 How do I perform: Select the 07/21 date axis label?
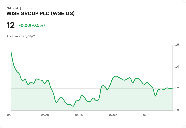[x=147, y=115]
